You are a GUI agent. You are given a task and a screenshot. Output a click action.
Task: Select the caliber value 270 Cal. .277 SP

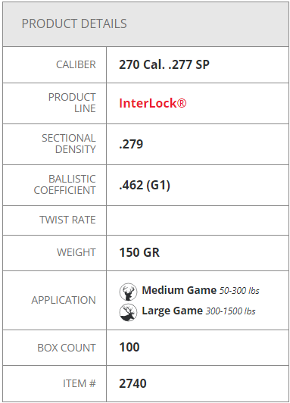pos(164,64)
